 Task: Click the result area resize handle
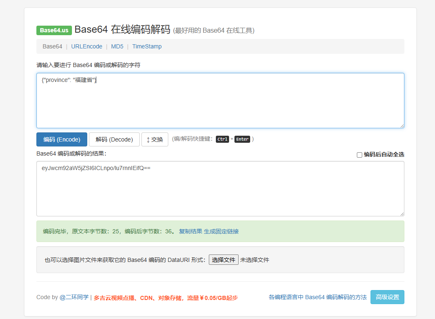pos(402,214)
